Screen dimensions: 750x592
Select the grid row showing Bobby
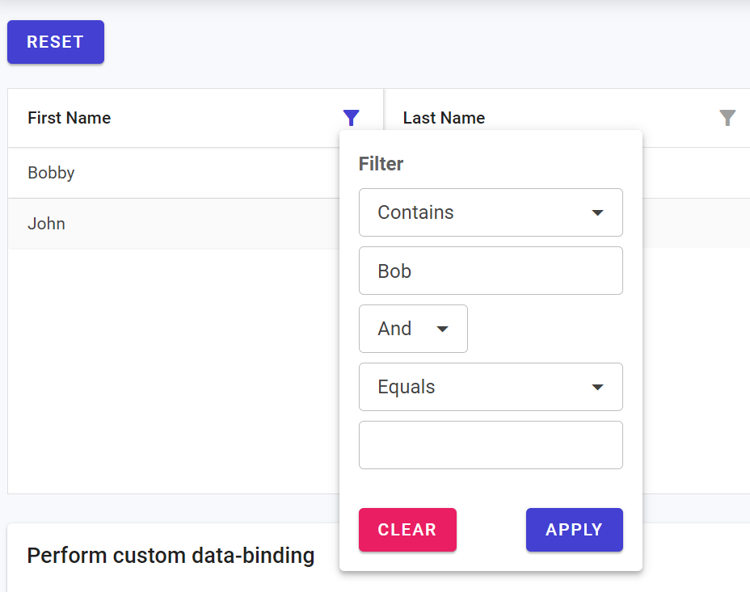click(162, 173)
